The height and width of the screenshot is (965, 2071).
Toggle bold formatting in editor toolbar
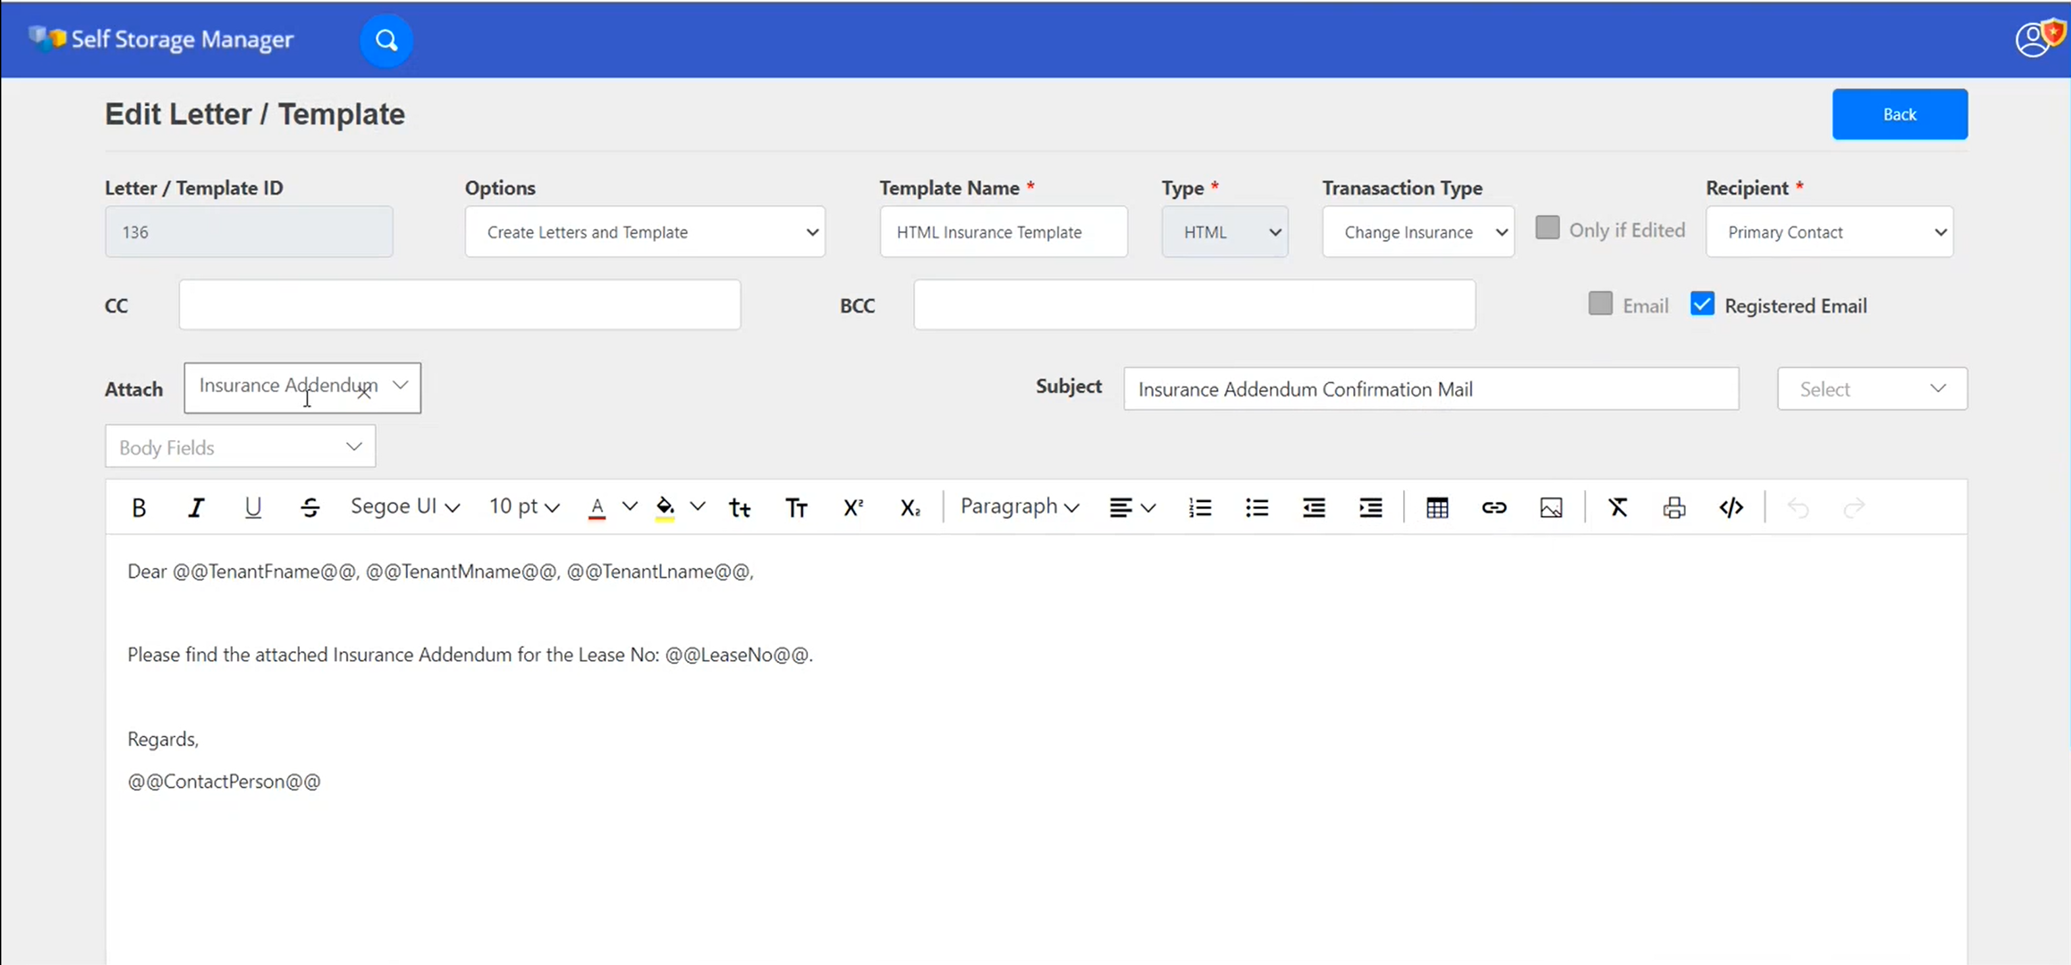(x=138, y=507)
